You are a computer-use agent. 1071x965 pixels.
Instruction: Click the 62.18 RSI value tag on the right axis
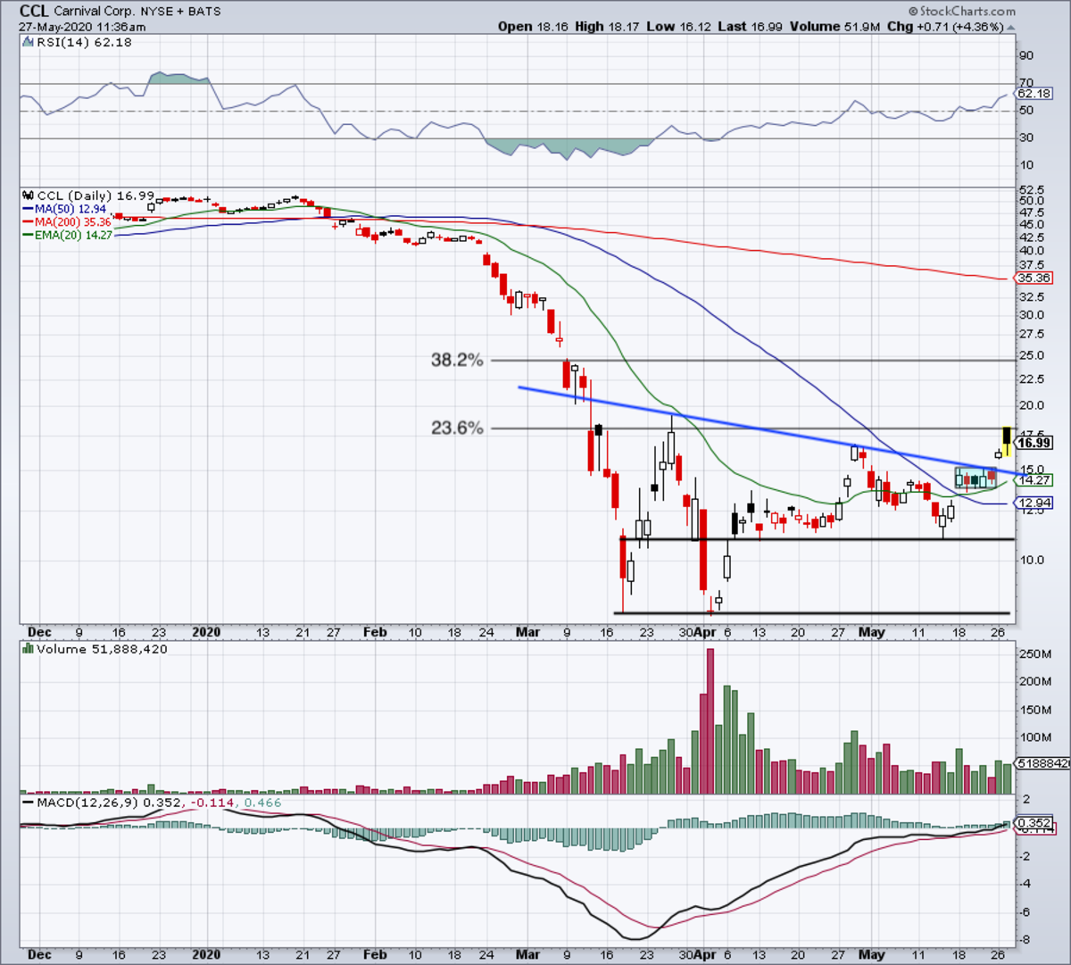[1034, 93]
